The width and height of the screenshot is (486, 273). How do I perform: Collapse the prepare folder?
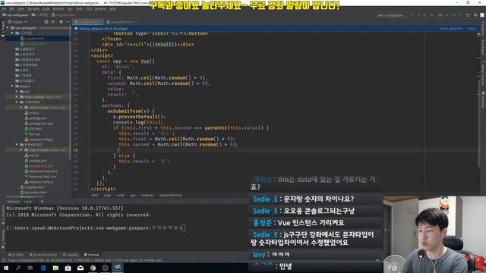(12, 86)
